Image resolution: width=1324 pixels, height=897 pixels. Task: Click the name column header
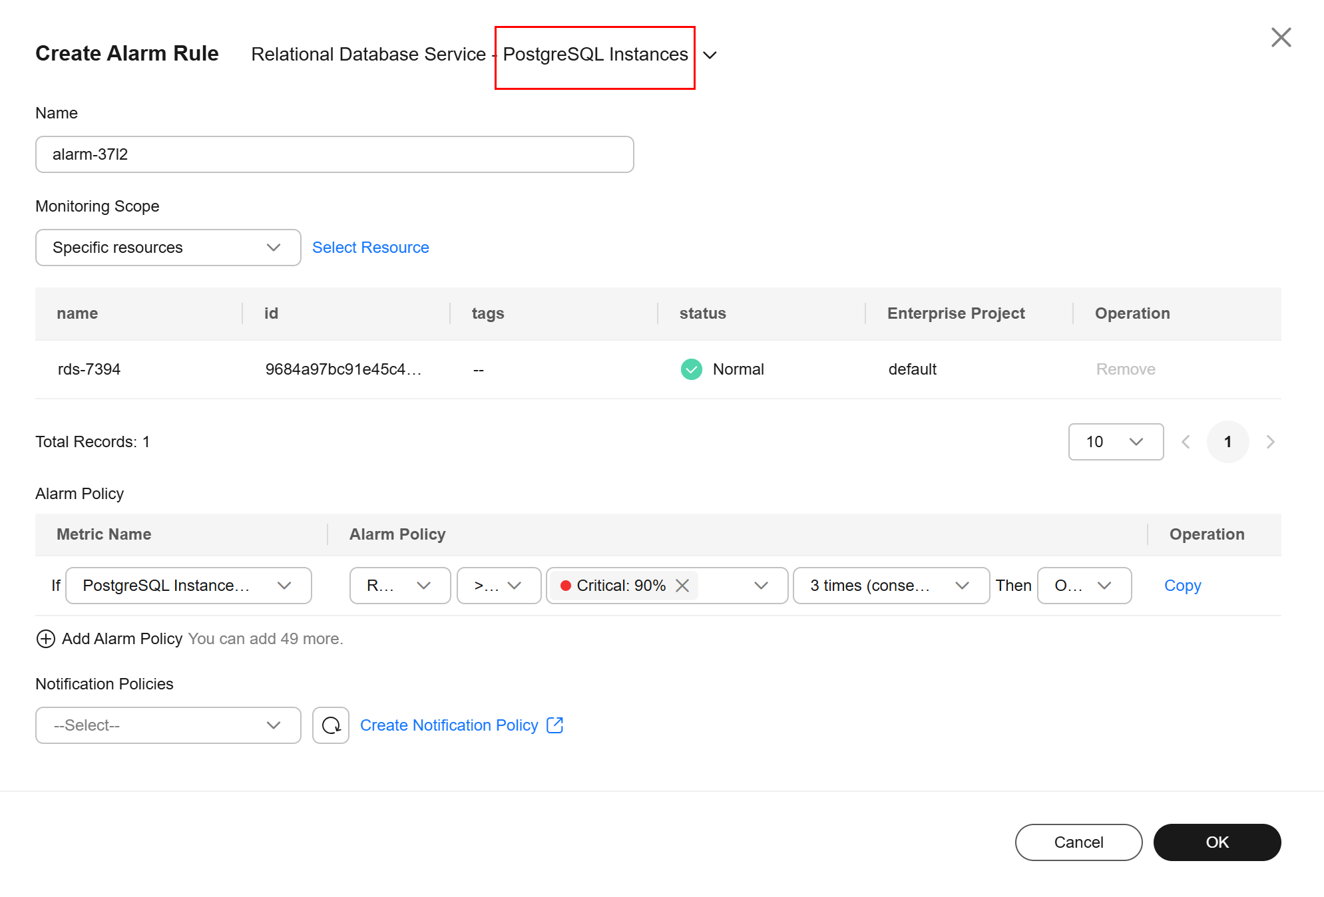tap(77, 313)
